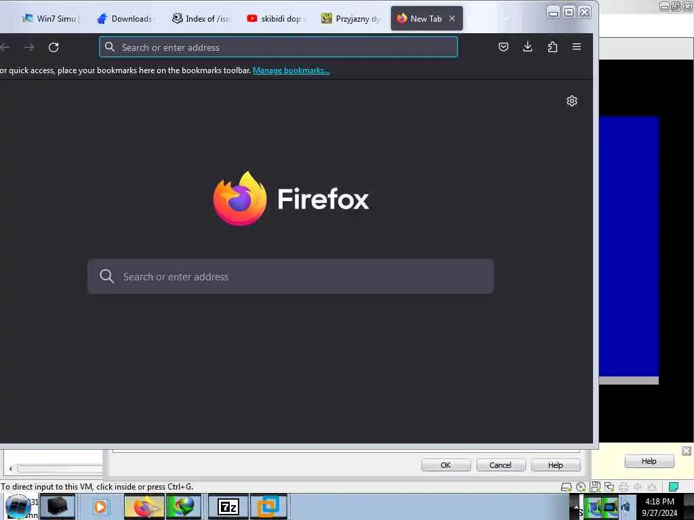The image size is (694, 520).
Task: Go back using the Firefox back arrow
Action: pyautogui.click(x=5, y=47)
